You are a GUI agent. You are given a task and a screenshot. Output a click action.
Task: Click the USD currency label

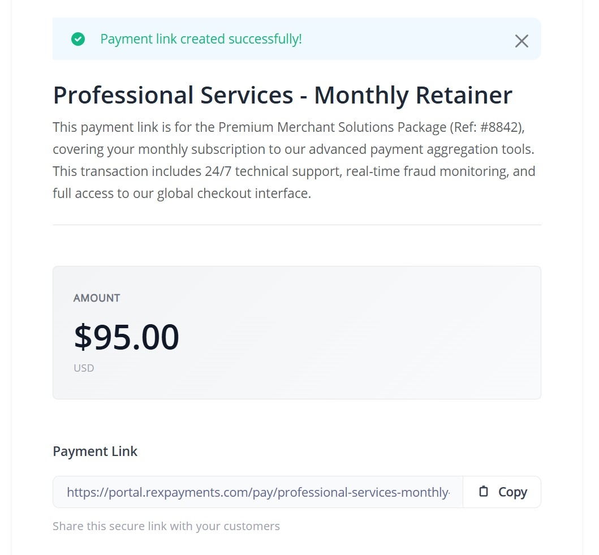point(84,368)
